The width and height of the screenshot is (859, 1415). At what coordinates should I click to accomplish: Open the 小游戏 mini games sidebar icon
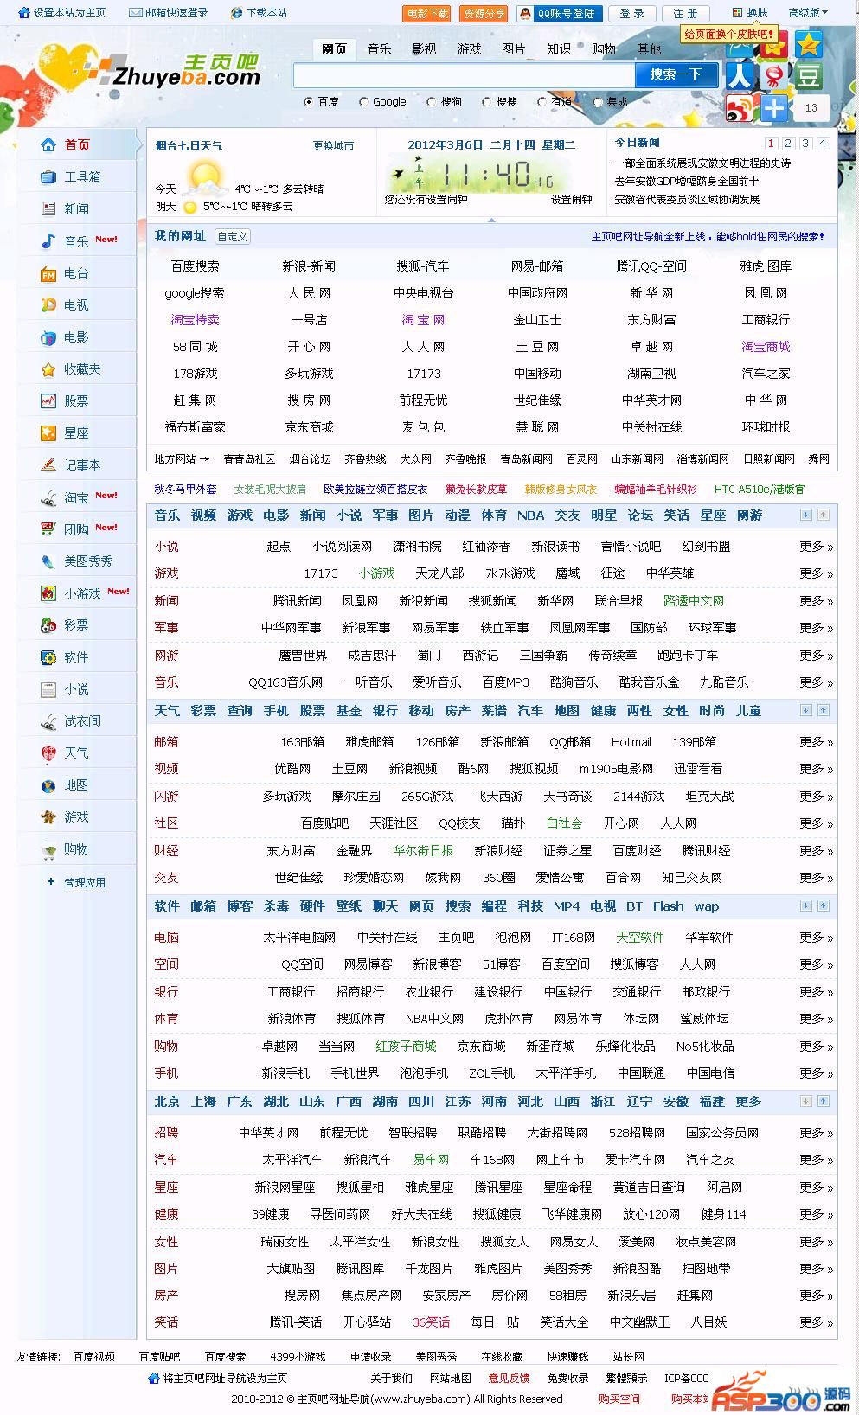[48, 593]
